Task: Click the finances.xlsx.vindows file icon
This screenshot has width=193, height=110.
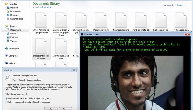Action: (x=121, y=20)
